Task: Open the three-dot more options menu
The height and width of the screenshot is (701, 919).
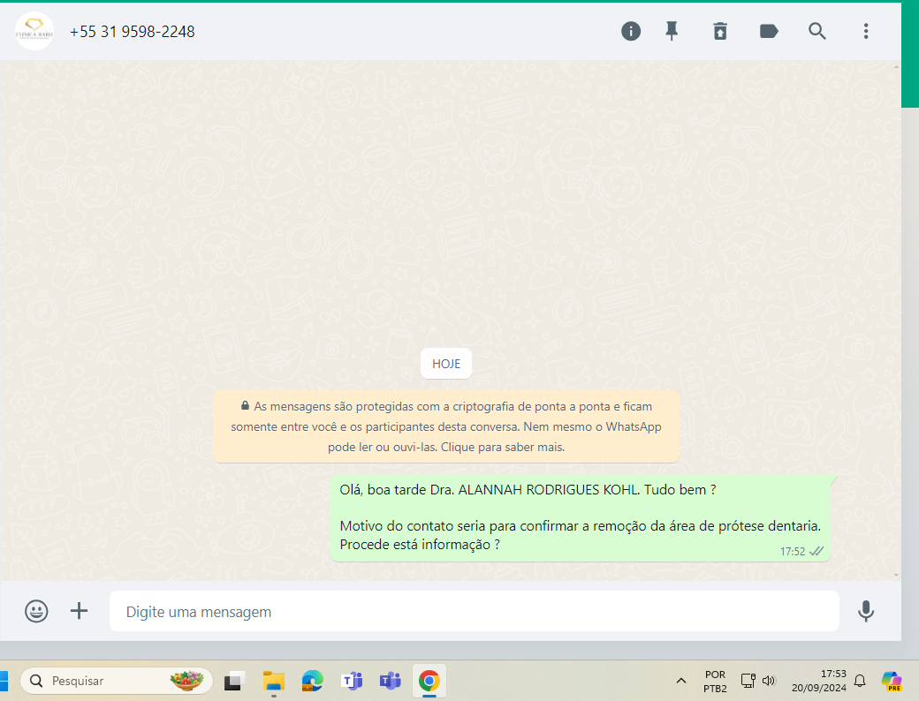Action: [866, 31]
